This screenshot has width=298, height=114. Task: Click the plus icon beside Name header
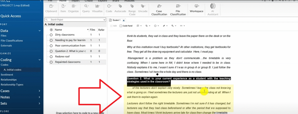click(51, 30)
